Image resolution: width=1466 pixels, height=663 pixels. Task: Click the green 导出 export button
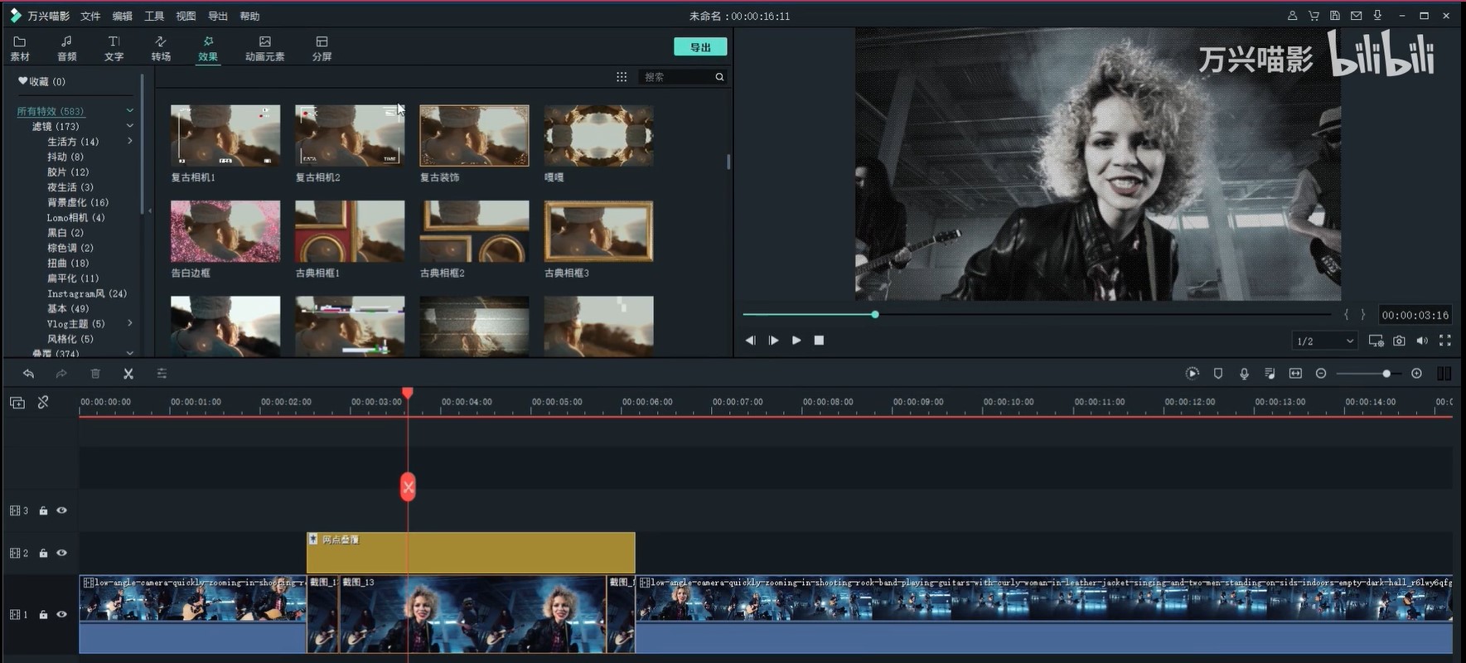[x=700, y=47]
